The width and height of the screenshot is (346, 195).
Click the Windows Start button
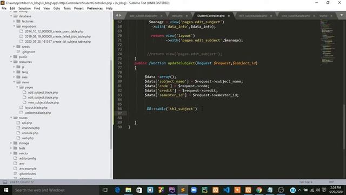[x=6, y=190]
